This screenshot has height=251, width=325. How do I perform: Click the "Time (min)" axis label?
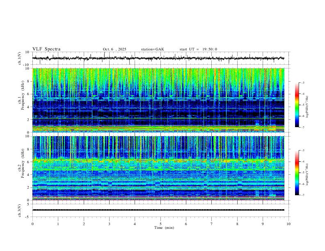pyautogui.click(x=164, y=228)
